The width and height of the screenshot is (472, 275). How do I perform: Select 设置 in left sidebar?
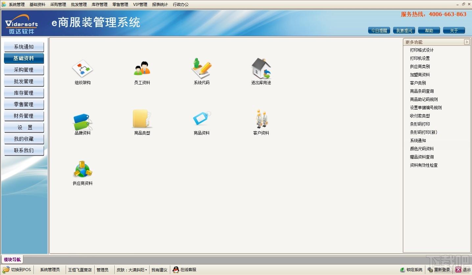24,128
